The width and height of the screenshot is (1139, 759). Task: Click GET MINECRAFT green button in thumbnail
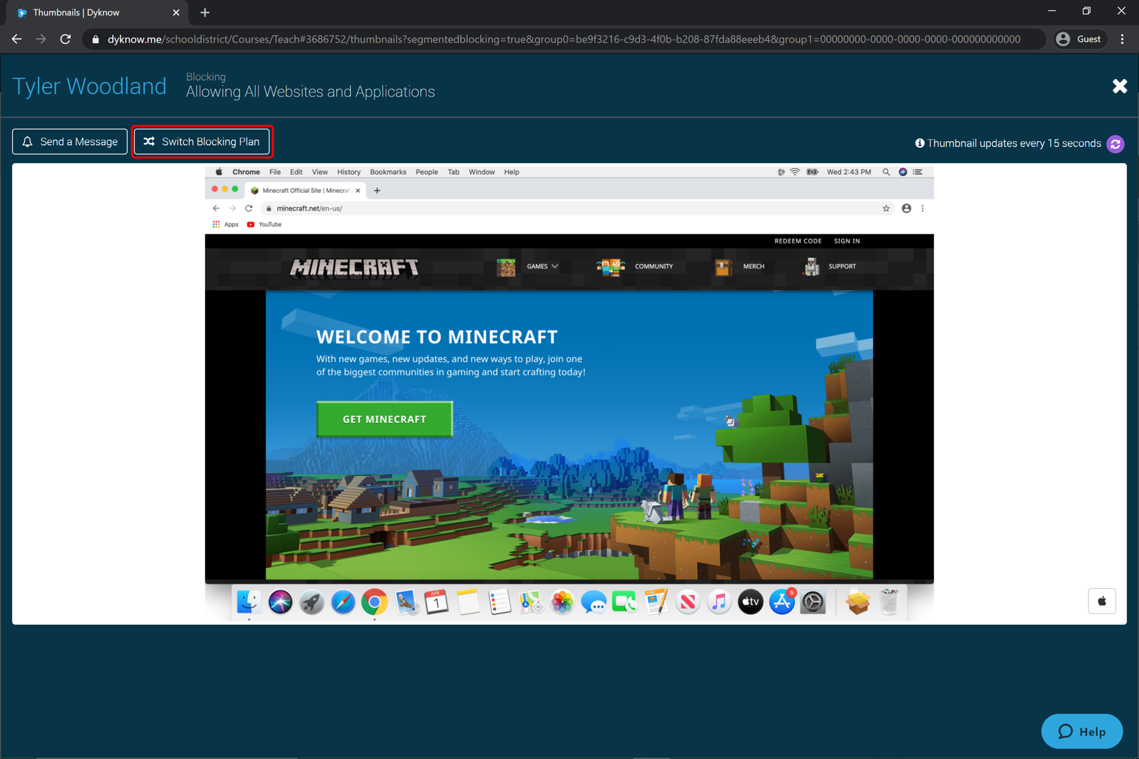point(385,419)
